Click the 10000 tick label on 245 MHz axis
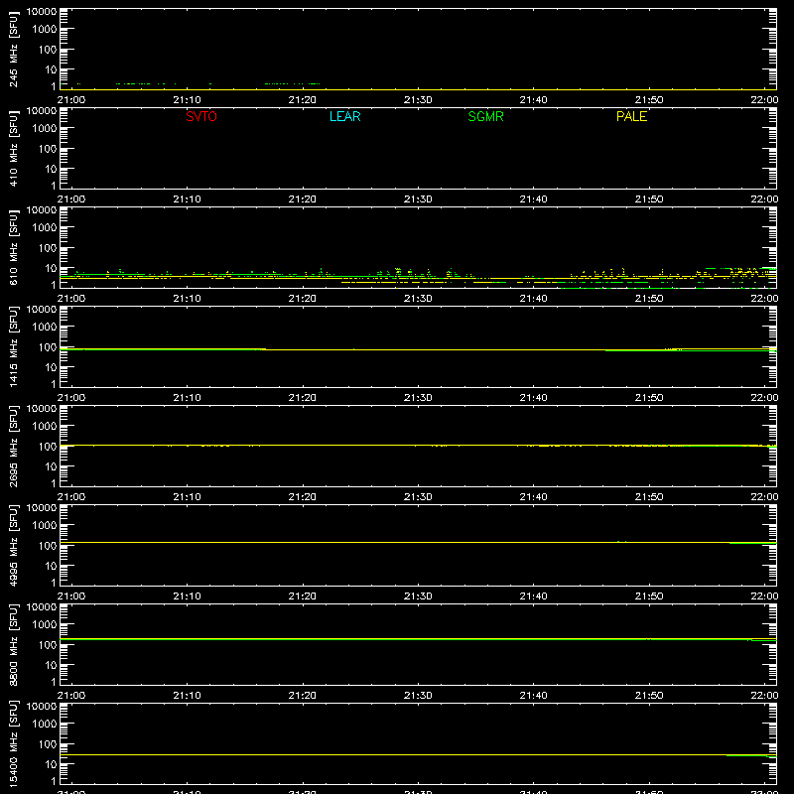 (x=42, y=12)
